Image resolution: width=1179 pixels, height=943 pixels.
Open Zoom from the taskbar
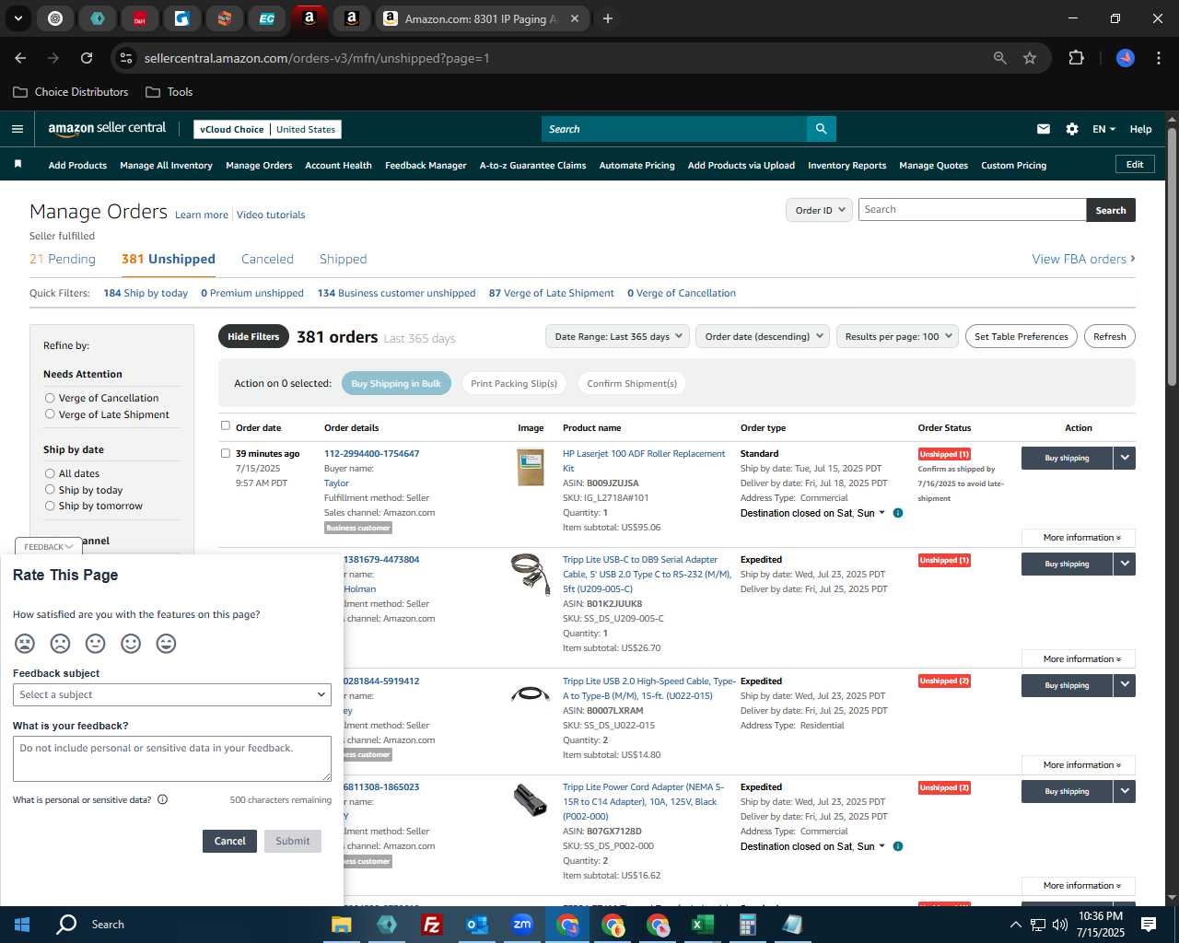(522, 925)
